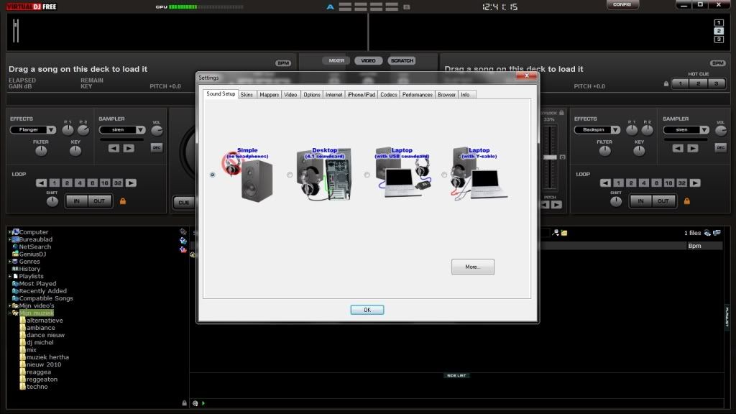The image size is (736, 414).
Task: Click left deck KEY knob
Action: (75, 151)
